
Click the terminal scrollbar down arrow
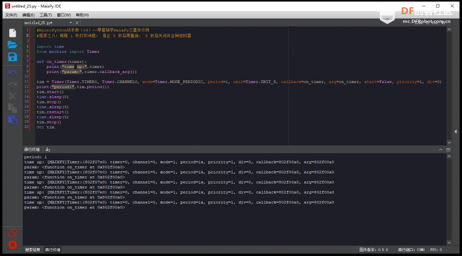(x=449, y=243)
